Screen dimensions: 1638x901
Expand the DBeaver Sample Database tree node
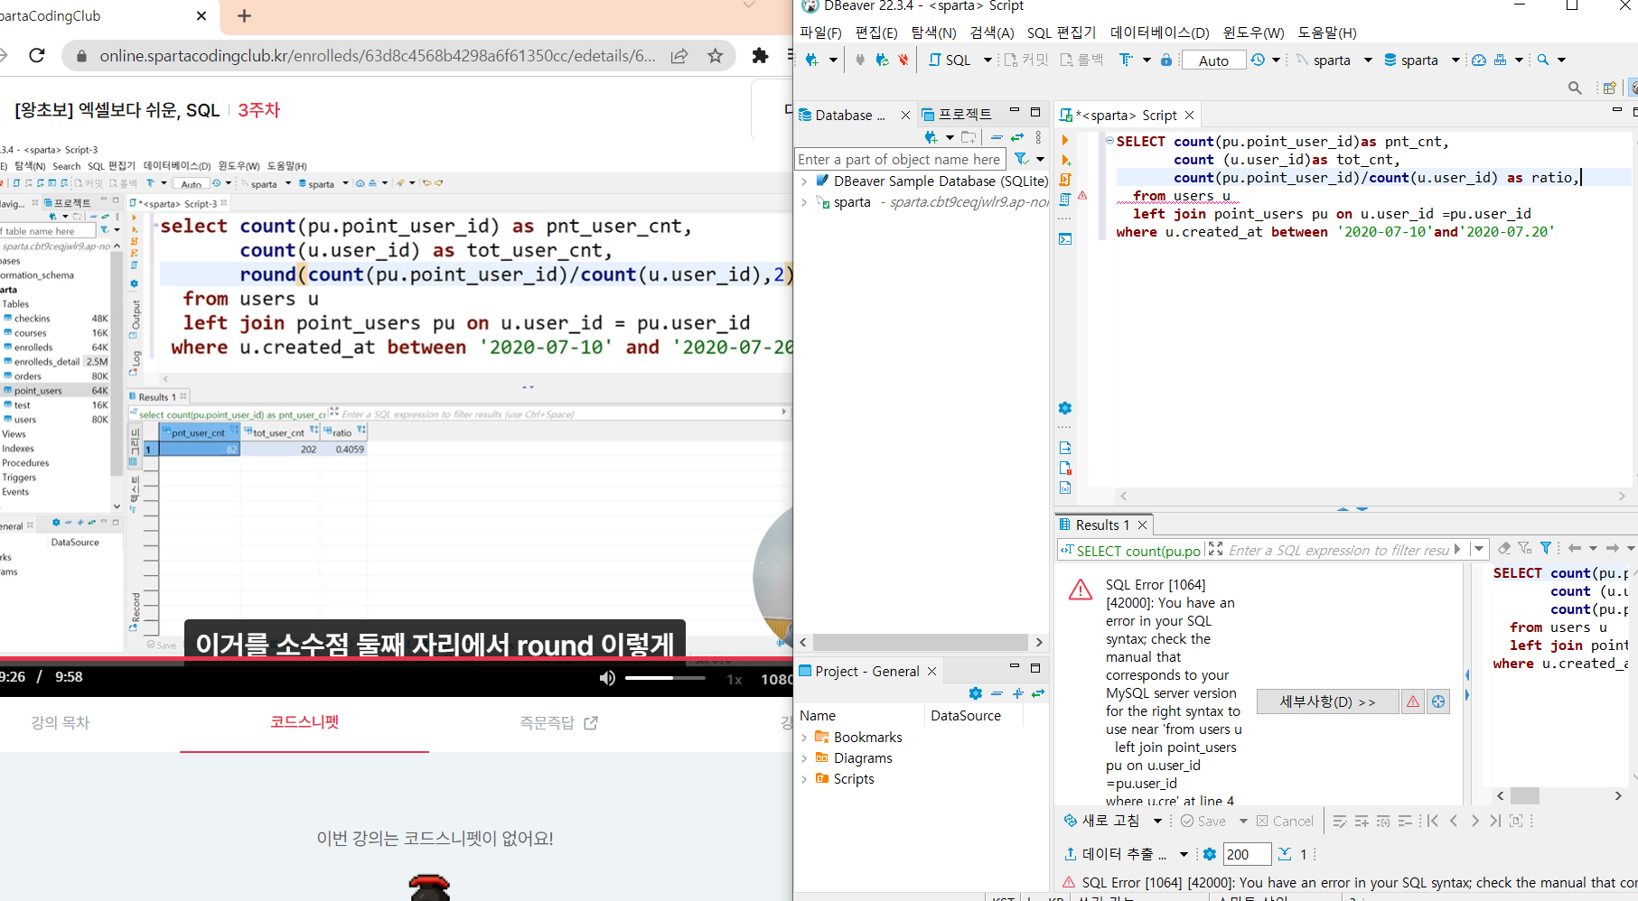(804, 181)
